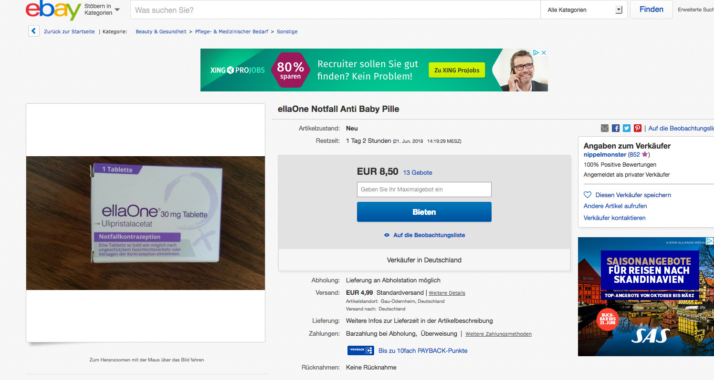Click the Bieten button
Image resolution: width=714 pixels, height=380 pixels.
click(424, 212)
